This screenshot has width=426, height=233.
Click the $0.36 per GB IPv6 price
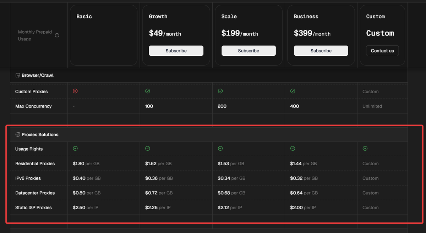pos(159,178)
